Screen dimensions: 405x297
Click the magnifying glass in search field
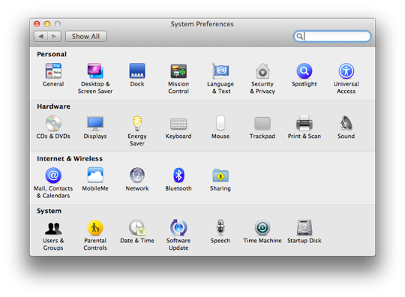(x=299, y=36)
